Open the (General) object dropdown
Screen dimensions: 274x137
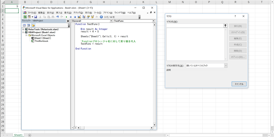tap(111, 21)
